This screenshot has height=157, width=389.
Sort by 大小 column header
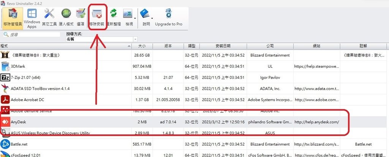tap(142, 46)
